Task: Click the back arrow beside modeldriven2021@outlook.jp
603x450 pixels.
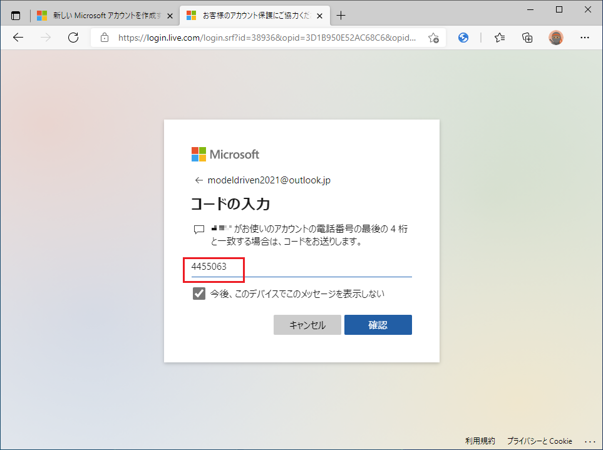Action: pos(198,180)
